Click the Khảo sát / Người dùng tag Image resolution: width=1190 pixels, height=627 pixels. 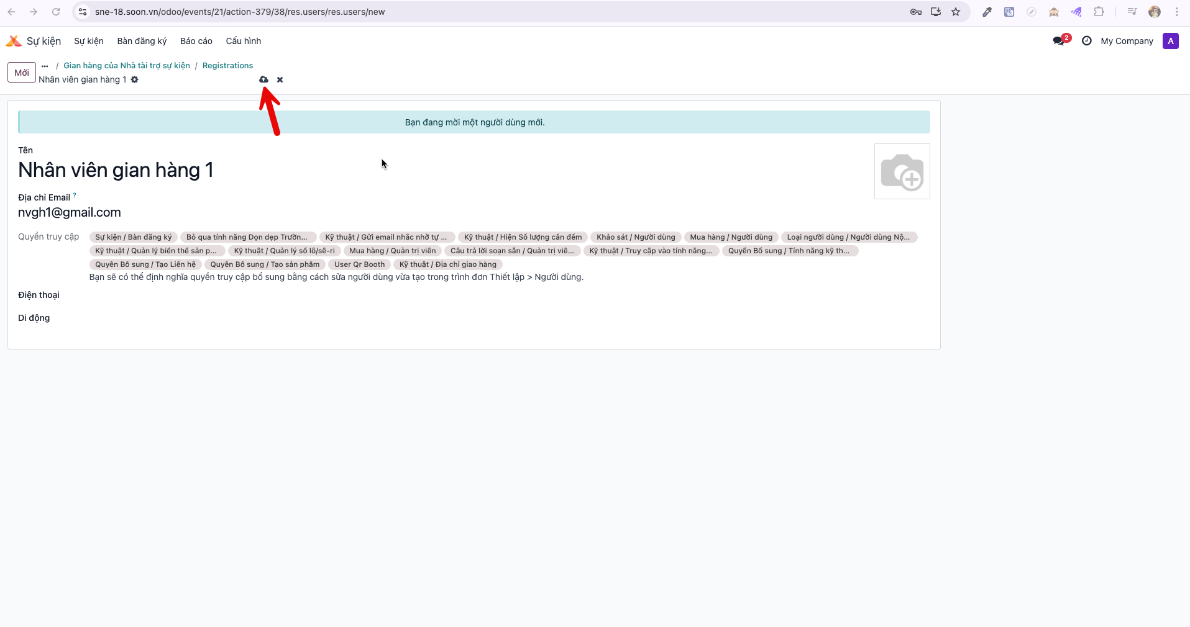(x=636, y=237)
